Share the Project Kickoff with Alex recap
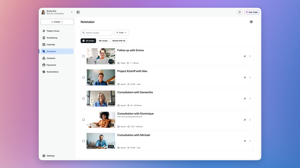Screen dimensions: 300x168 tap(245, 77)
